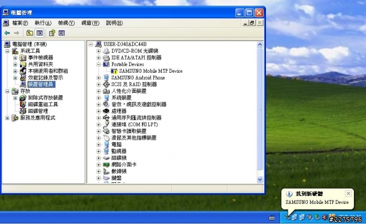
Task: Close the 找到新硬體 notification balloon
Action: click(348, 194)
